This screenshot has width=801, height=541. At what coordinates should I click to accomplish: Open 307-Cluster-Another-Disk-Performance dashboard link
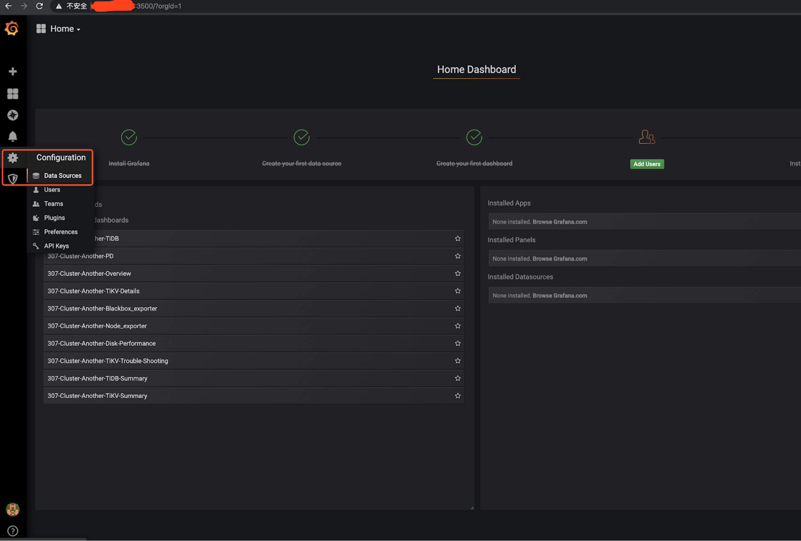tap(101, 344)
